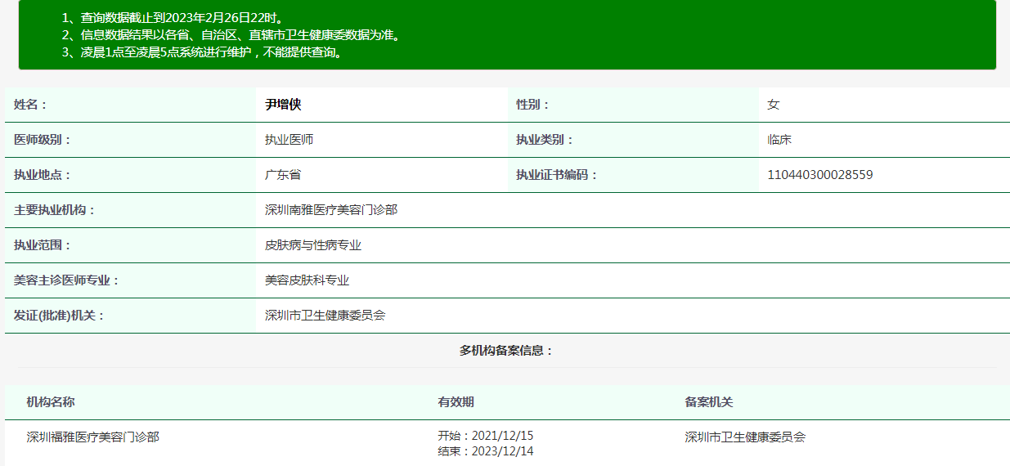Click the issuing authority 深圳市卫生健康委员会 in 发证机关 row
Screen dimensions: 1010x466
click(325, 316)
